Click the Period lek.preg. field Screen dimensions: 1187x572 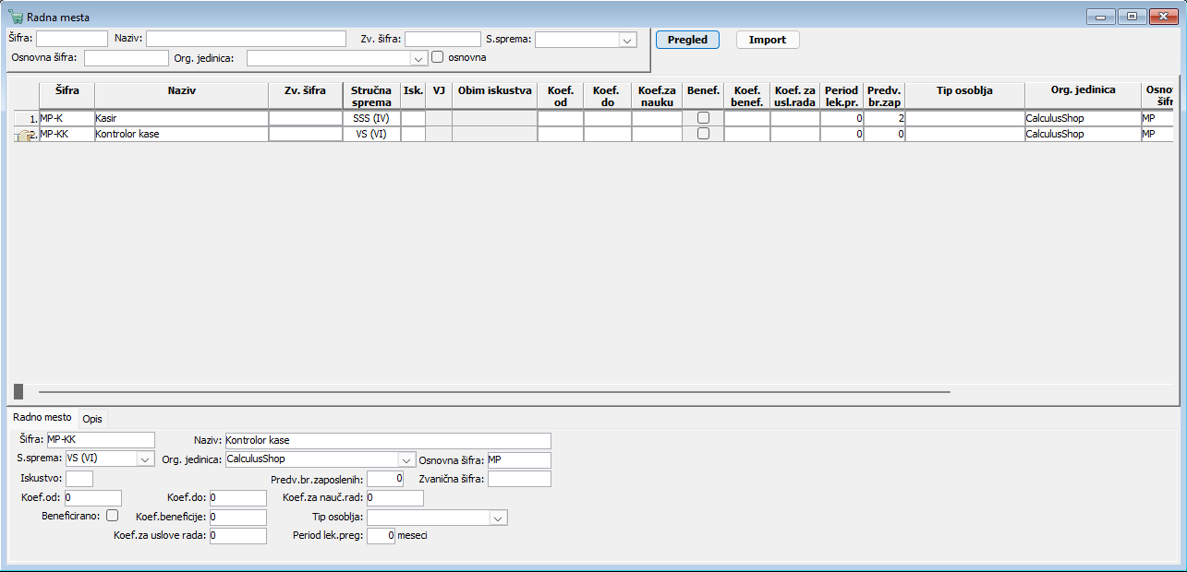coord(382,535)
